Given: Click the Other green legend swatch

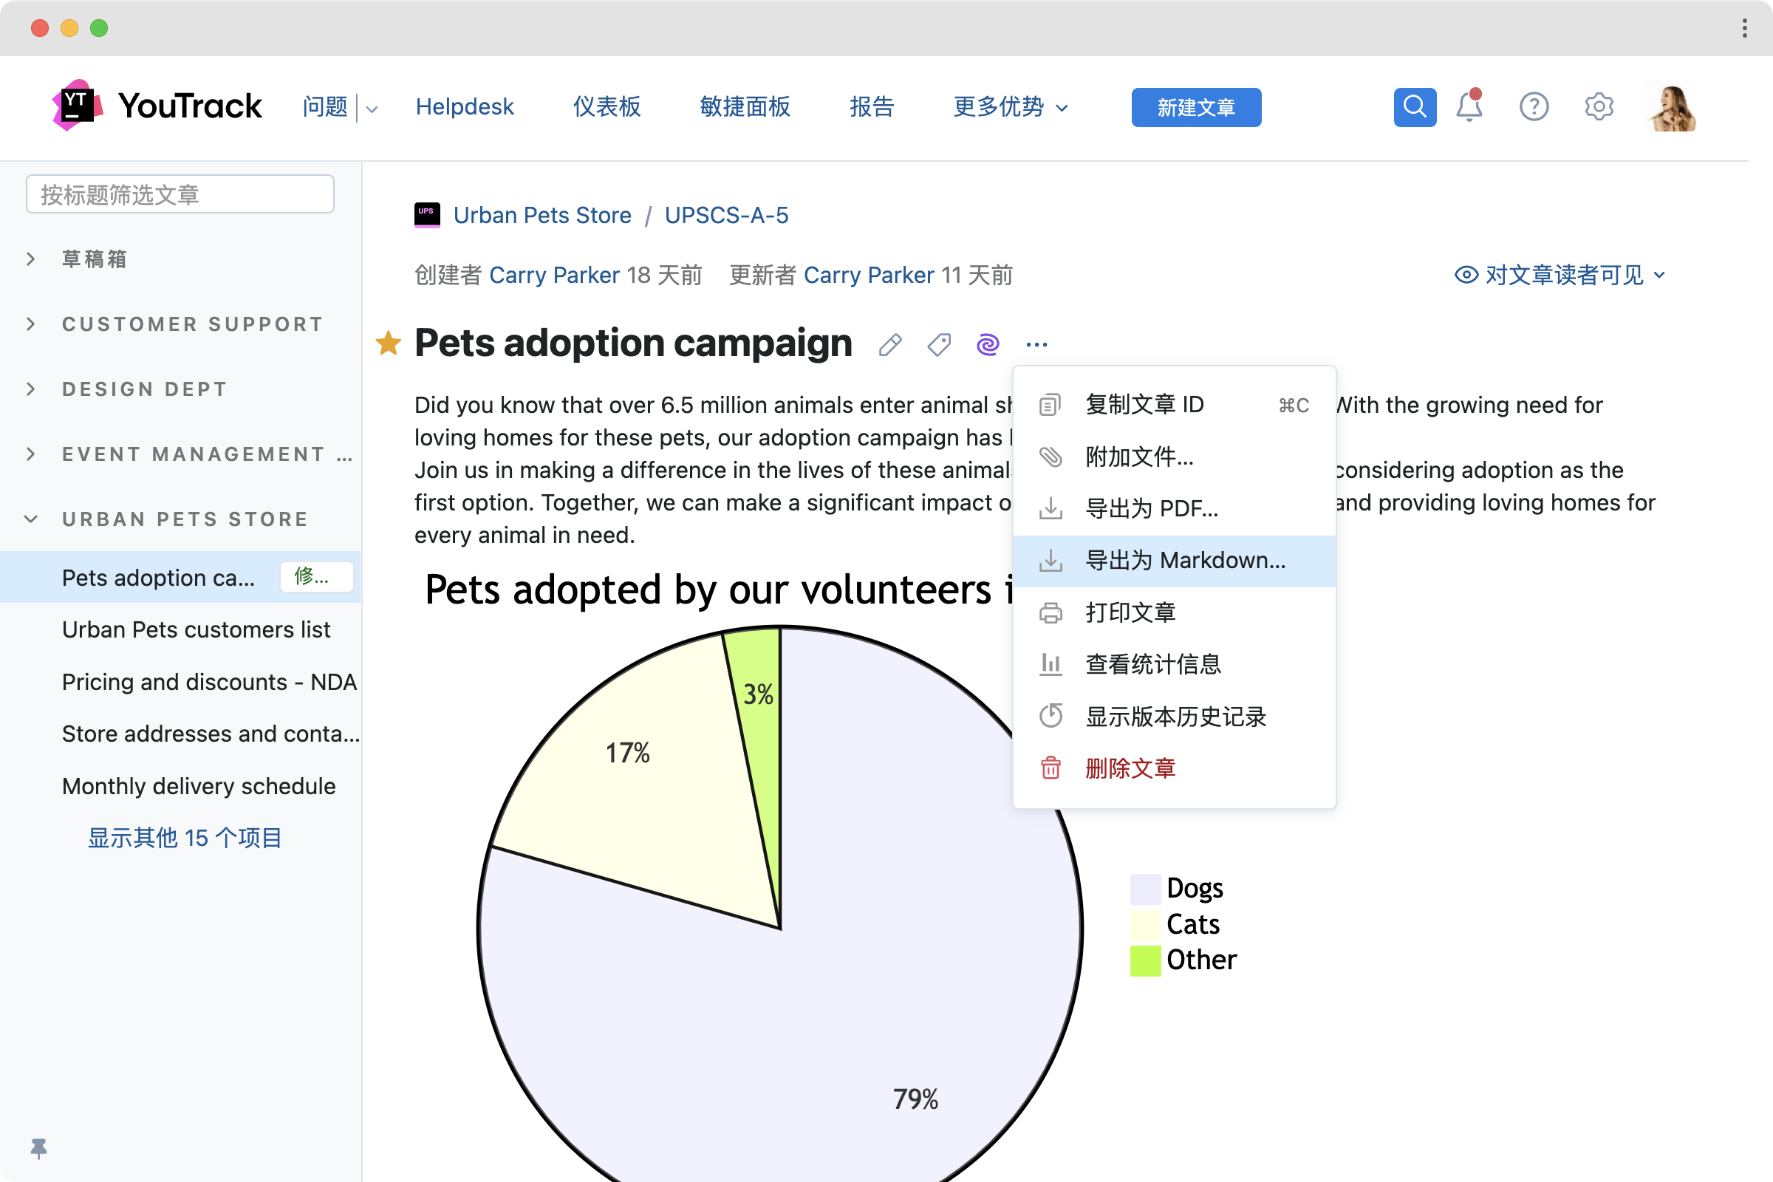Looking at the screenshot, I should [x=1145, y=960].
